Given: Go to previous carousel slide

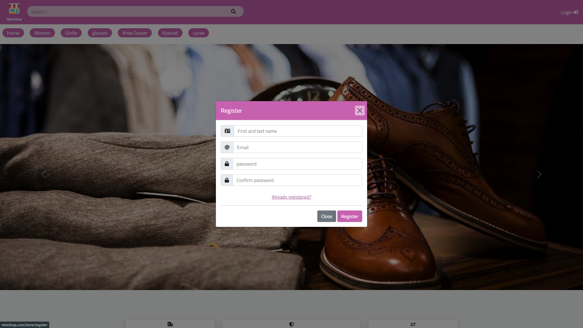Looking at the screenshot, I should pyautogui.click(x=44, y=174).
